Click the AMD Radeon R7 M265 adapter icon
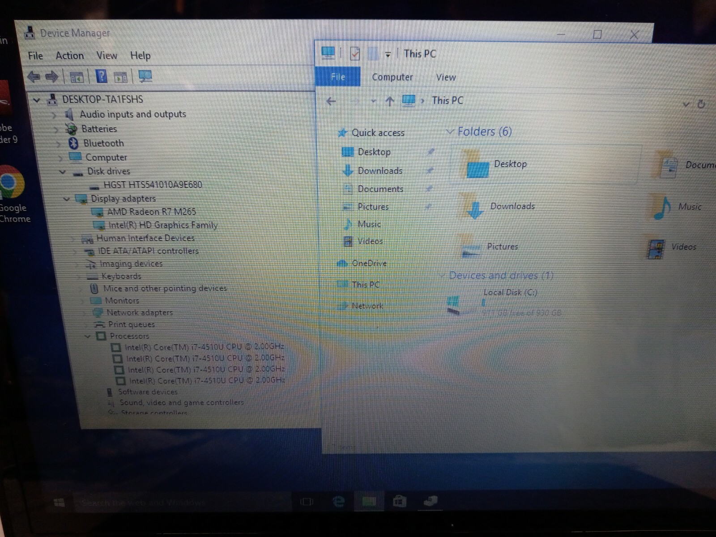Viewport: 716px width, 537px height. coord(97,212)
